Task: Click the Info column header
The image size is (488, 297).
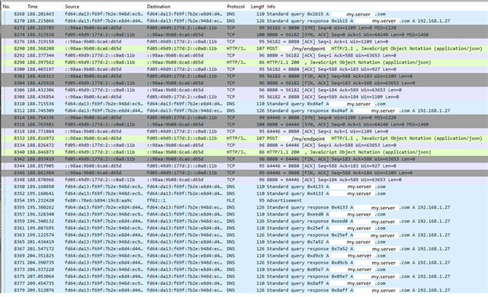Action: pos(376,7)
